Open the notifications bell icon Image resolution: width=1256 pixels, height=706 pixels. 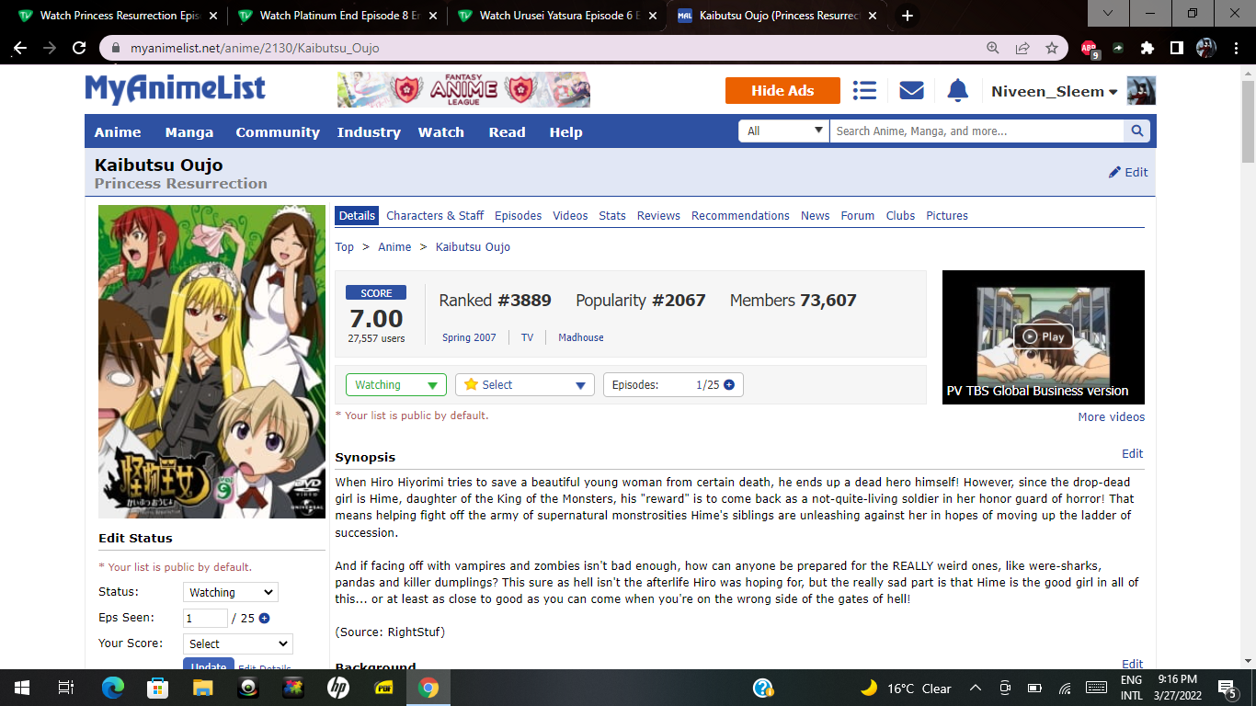click(x=958, y=90)
